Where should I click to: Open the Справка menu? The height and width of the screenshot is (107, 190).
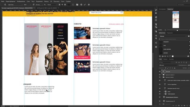tap(68, 1)
